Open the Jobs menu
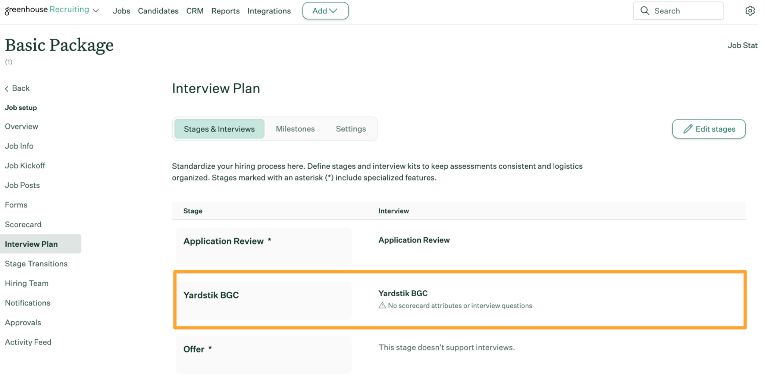Image resolution: width=764 pixels, height=390 pixels. tap(122, 11)
